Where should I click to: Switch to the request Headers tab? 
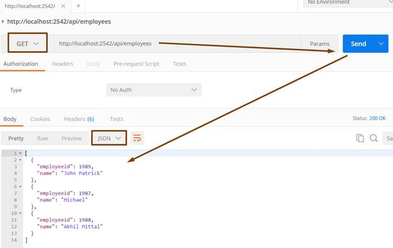62,64
